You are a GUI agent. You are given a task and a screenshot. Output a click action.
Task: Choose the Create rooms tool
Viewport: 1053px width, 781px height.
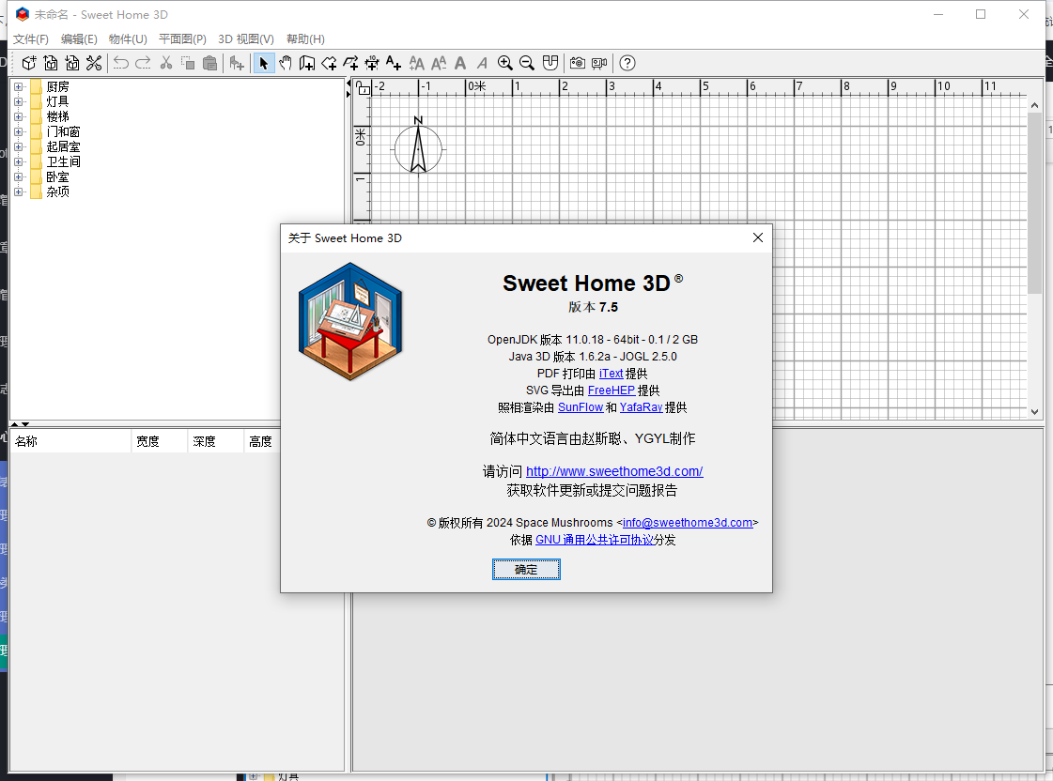point(329,63)
